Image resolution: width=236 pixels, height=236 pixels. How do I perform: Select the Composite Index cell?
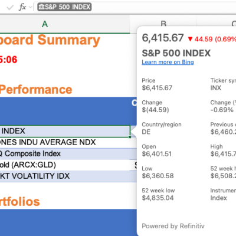click(x=65, y=153)
